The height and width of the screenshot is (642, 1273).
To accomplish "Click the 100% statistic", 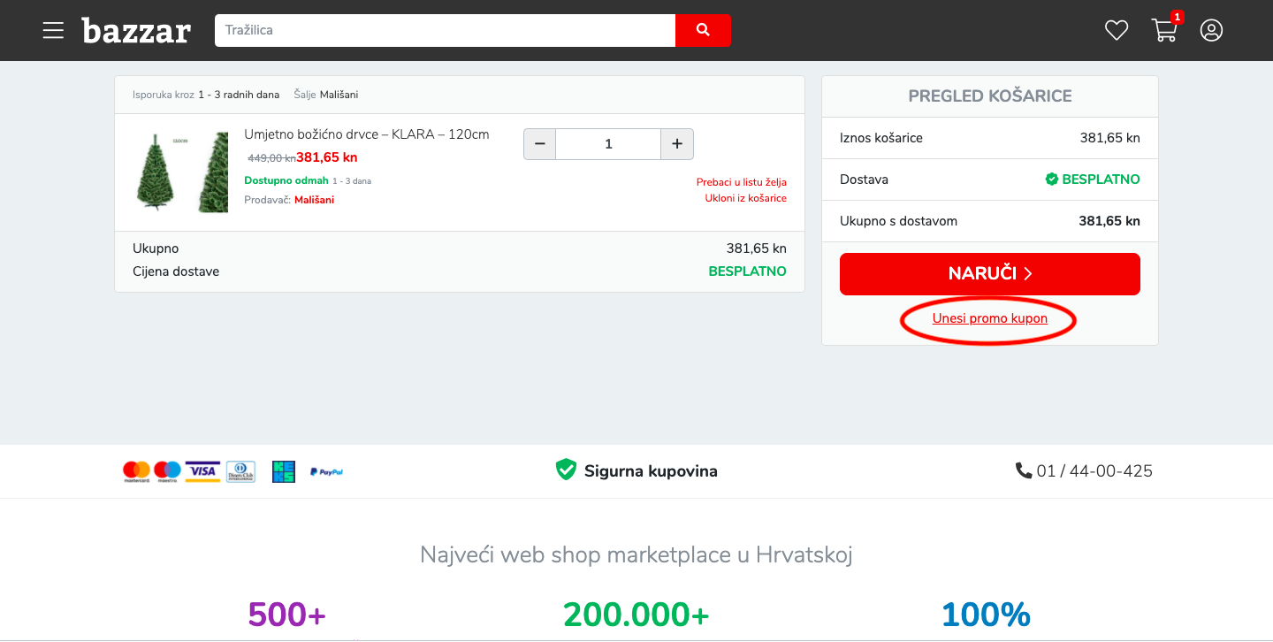I will pos(986,614).
